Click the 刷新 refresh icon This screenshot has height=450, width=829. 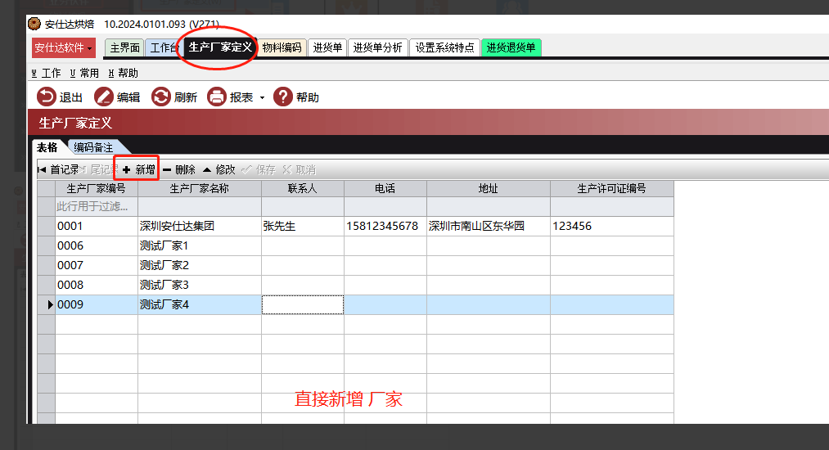(160, 97)
